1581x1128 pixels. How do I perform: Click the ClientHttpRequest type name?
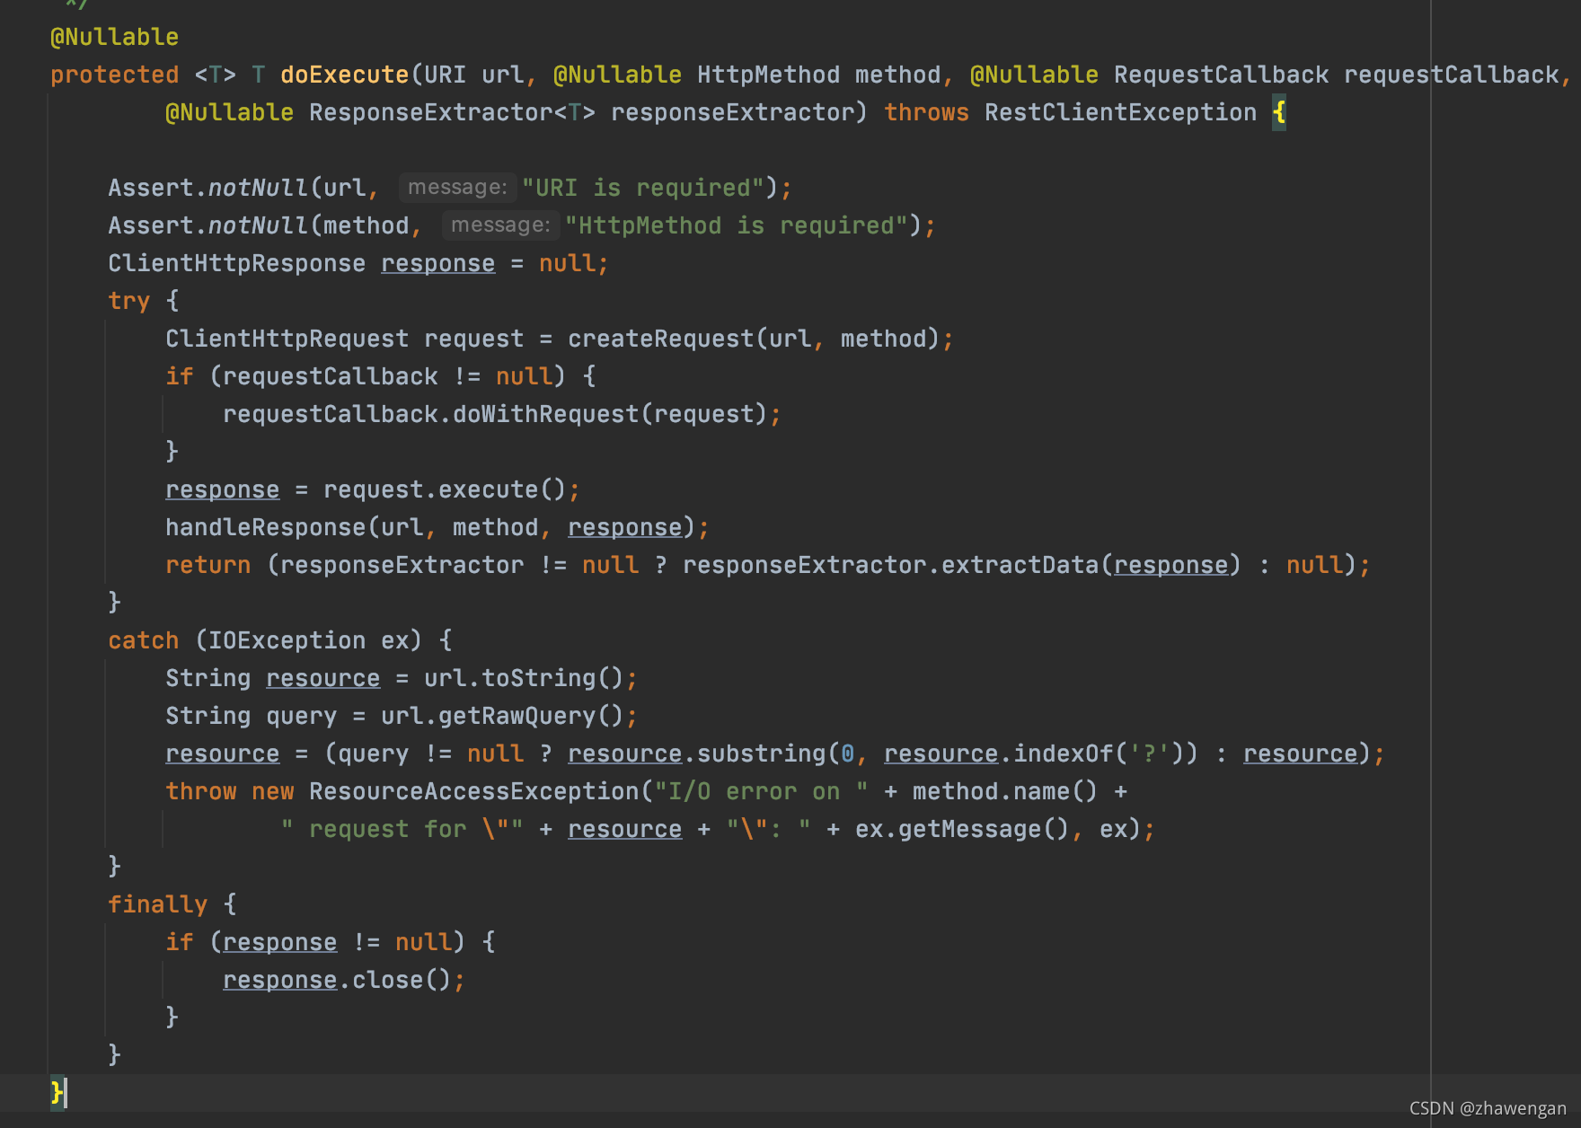287,339
